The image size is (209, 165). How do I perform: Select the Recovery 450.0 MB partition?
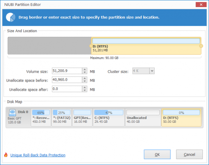pos(41,117)
